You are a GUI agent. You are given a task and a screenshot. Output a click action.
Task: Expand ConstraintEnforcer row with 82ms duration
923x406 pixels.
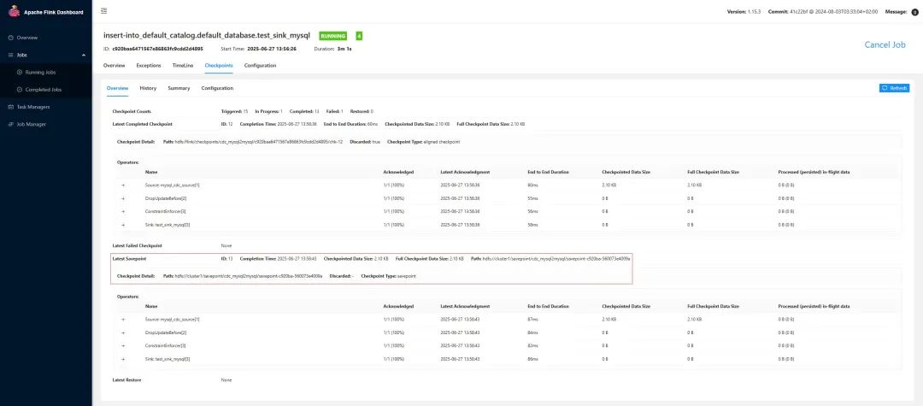(x=123, y=345)
